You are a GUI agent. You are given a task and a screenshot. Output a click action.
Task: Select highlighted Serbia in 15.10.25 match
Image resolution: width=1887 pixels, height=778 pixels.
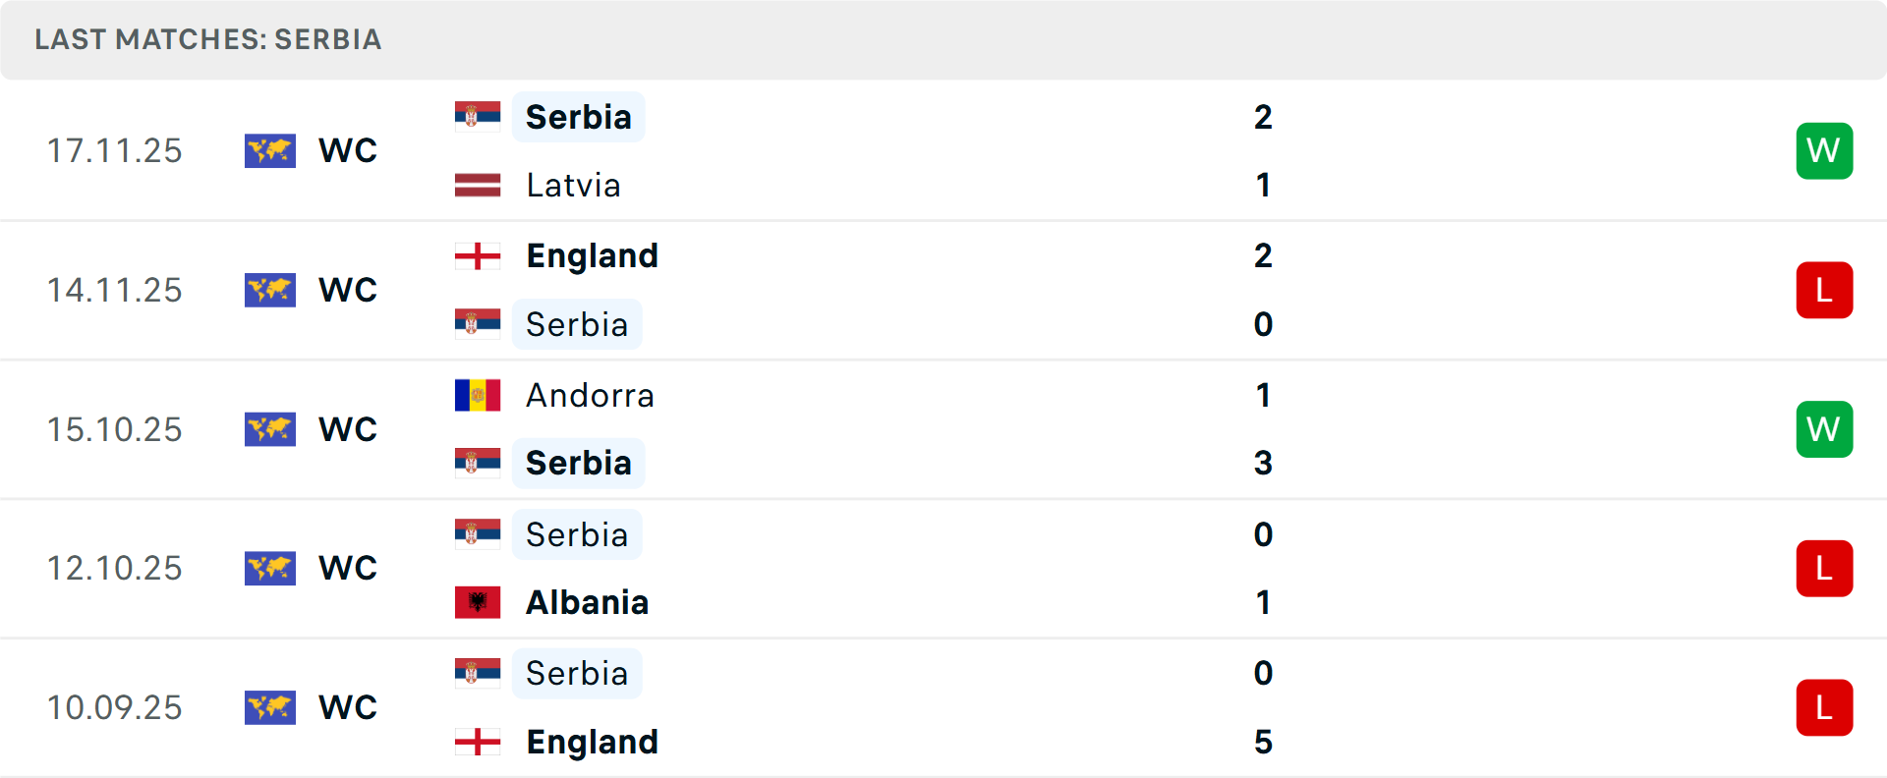coord(578,463)
